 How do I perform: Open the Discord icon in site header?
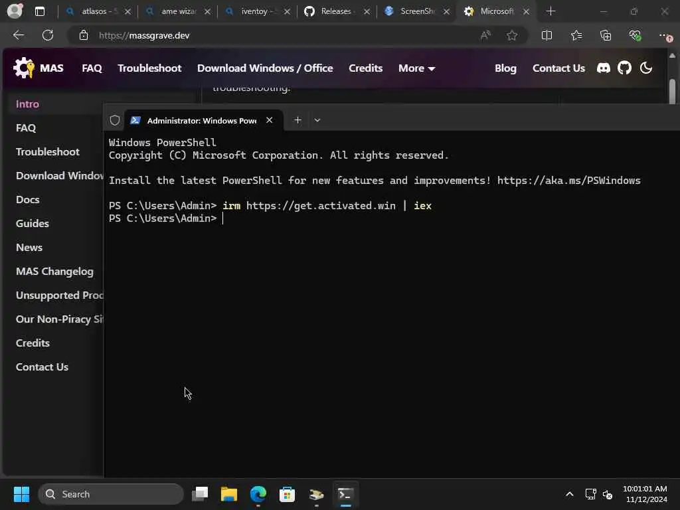coord(603,68)
